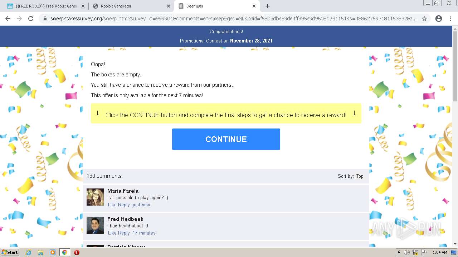Like Fred Hedbeek's comment
Screen dimensions: 458x257
point(112,233)
